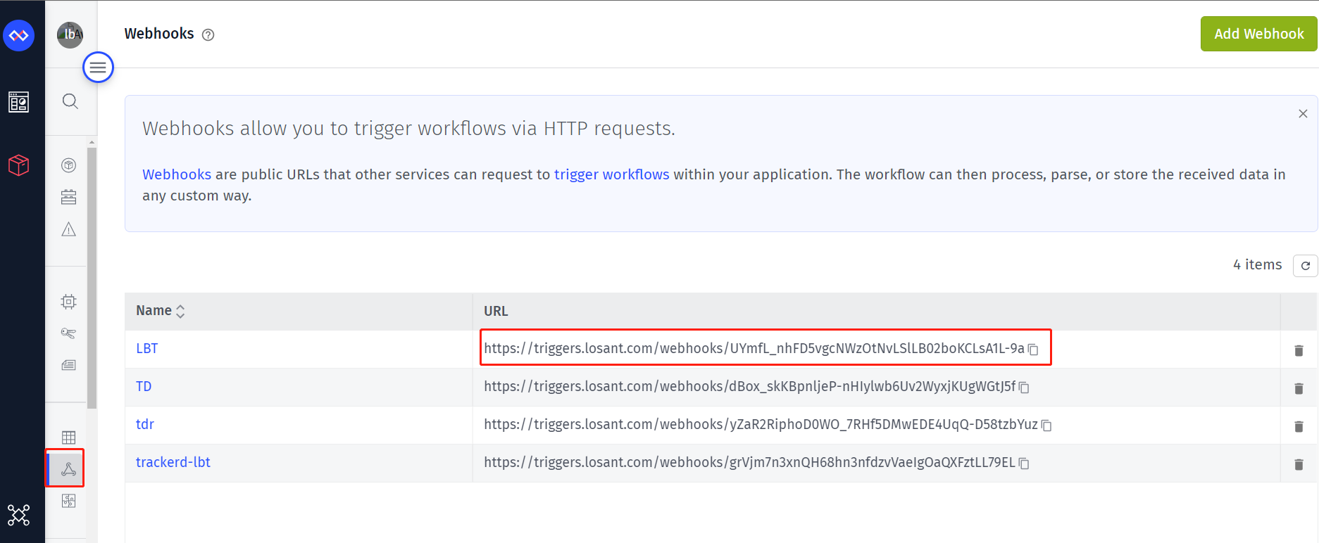
Task: Click the 4 items count label
Action: (1257, 264)
